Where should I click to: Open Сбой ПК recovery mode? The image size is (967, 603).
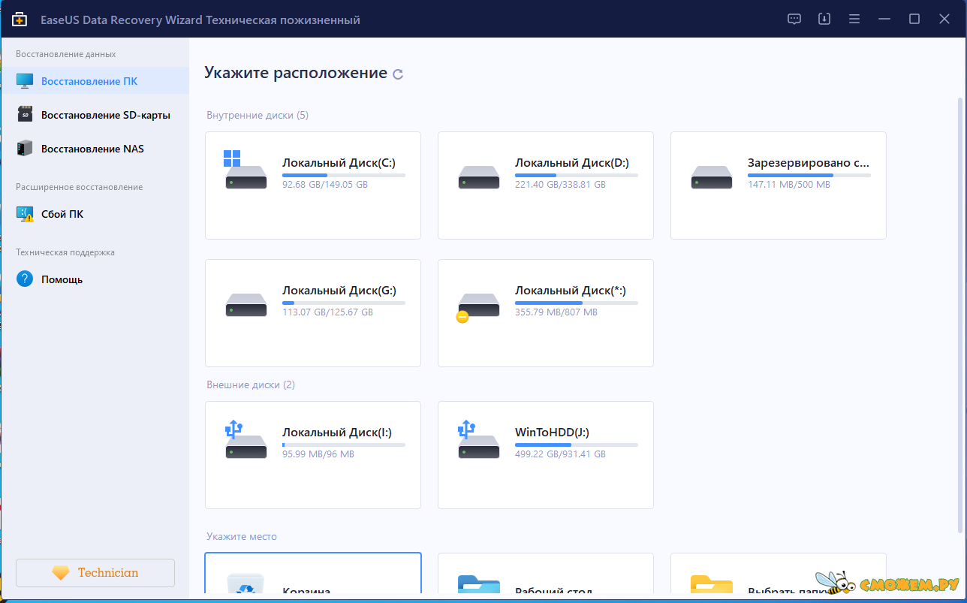tap(95, 214)
